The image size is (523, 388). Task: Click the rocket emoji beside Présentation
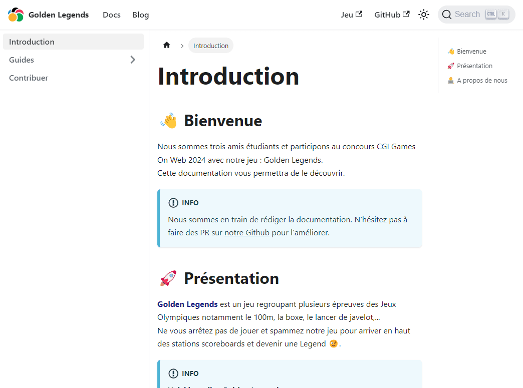coord(169,278)
